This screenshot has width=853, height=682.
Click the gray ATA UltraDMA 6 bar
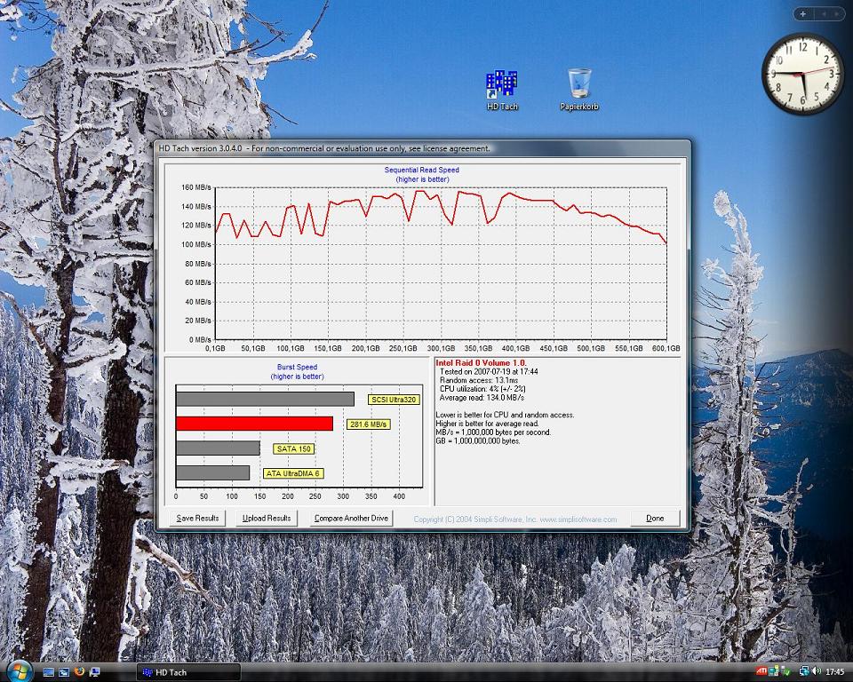[x=212, y=472]
